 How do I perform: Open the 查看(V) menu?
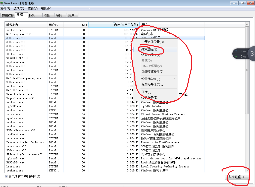32,9
